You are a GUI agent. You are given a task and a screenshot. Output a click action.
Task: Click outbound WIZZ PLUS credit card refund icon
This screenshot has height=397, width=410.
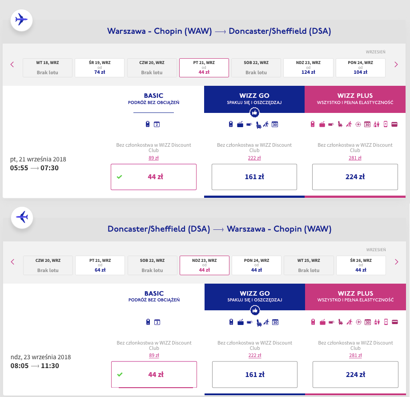click(394, 124)
